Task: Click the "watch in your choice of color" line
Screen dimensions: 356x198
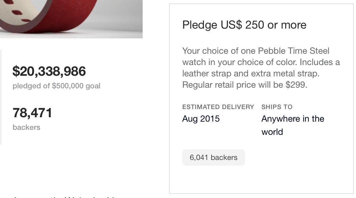Action: pos(261,62)
